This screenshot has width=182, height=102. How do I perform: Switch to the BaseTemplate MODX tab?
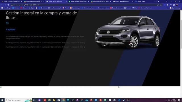tap(34, 2)
